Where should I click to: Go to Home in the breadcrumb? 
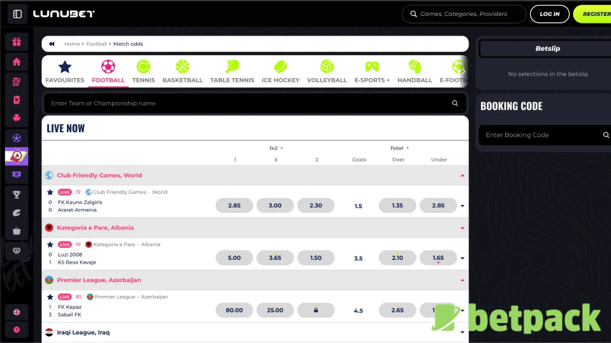click(x=72, y=44)
